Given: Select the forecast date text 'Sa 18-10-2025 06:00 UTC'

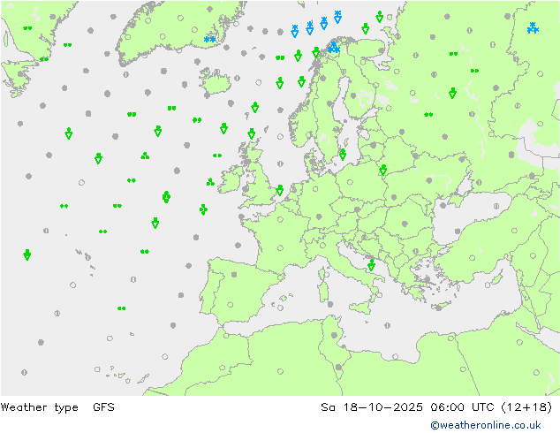Looking at the screenshot, I should click(407, 407).
